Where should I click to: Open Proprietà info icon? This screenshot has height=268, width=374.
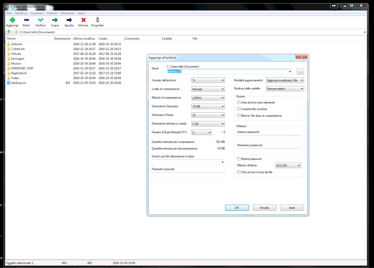click(97, 20)
